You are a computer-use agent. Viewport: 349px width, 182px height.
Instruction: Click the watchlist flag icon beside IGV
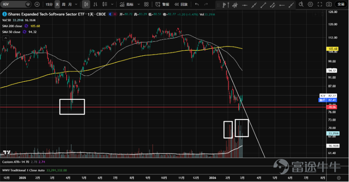[28, 4]
